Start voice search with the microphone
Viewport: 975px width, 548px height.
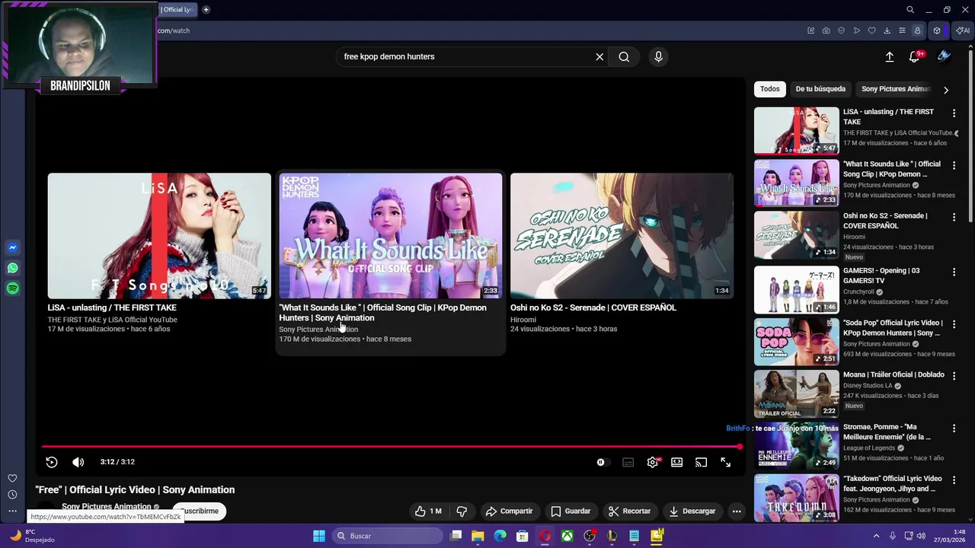point(658,56)
